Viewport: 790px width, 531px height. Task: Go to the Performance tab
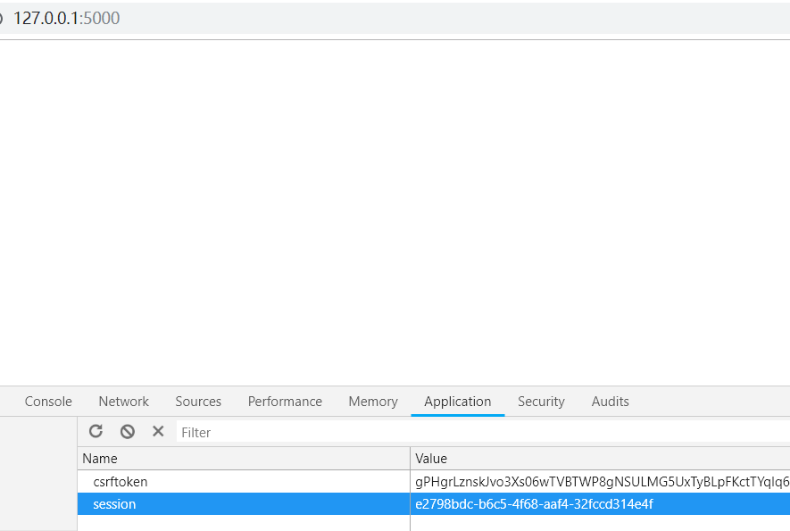click(x=285, y=402)
